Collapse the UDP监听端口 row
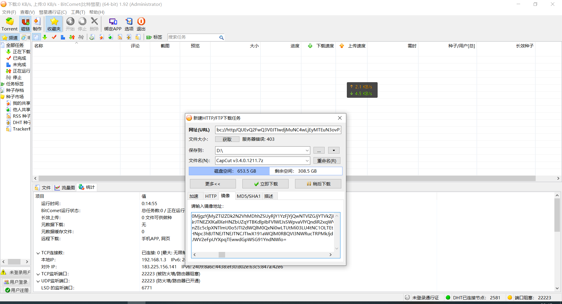The height and width of the screenshot is (304, 562). tap(38, 281)
